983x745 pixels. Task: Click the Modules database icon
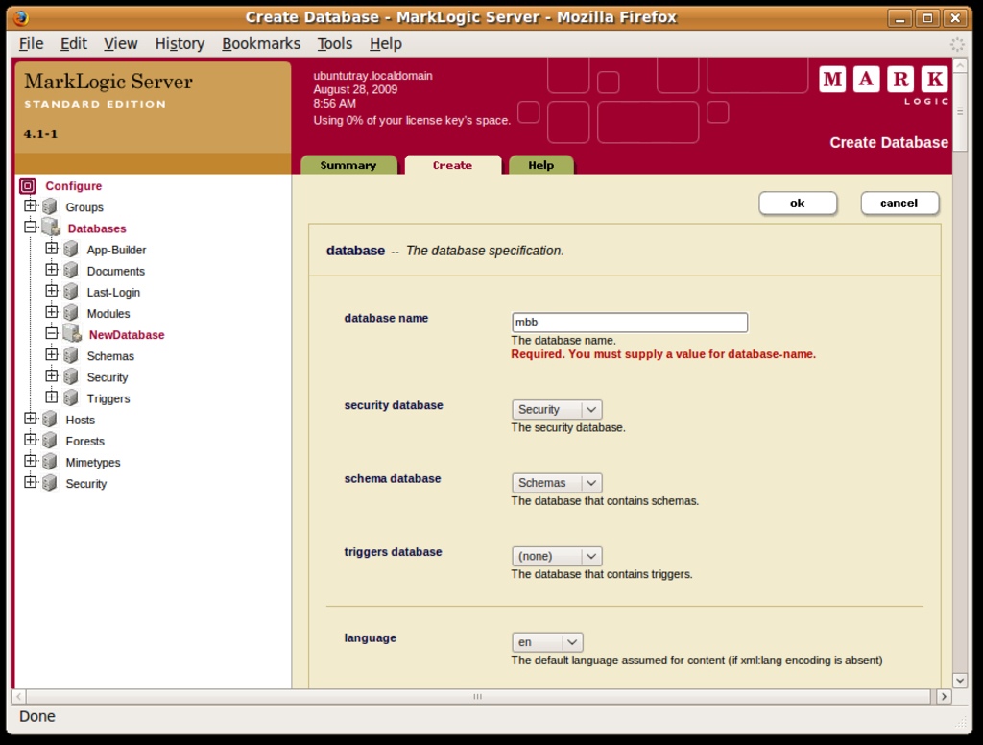pyautogui.click(x=71, y=313)
